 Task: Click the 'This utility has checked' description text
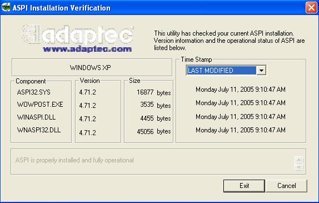[x=230, y=41]
